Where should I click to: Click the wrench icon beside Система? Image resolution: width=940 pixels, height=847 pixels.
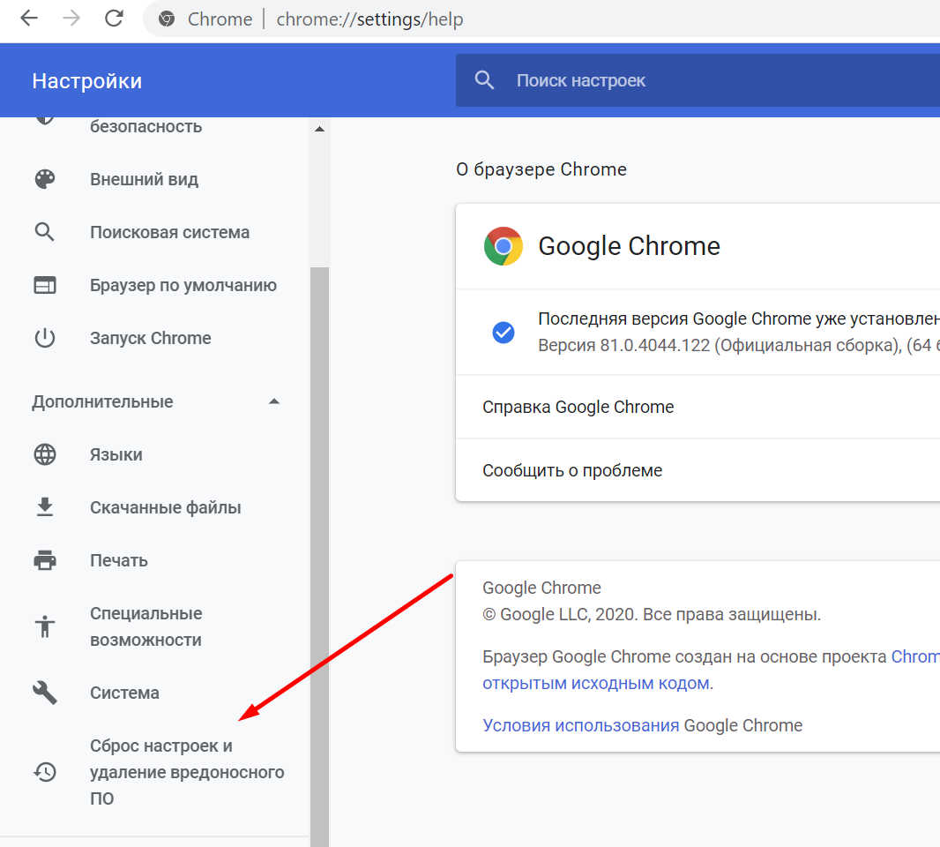45,693
